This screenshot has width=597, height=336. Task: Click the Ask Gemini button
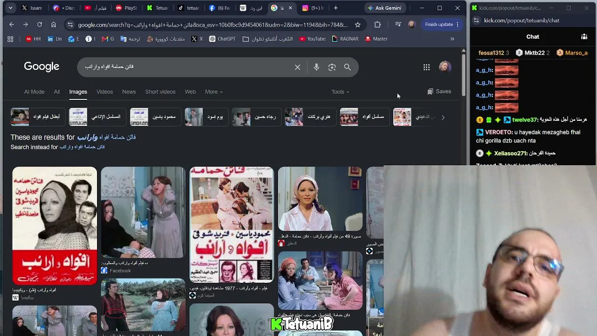pos(384,8)
